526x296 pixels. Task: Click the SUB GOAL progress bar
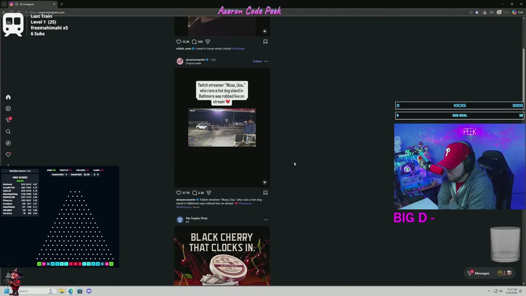tap(459, 116)
